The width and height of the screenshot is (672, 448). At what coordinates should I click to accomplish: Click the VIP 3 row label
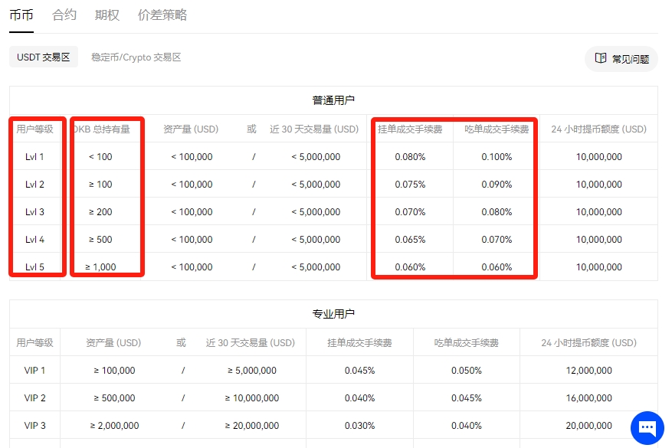coord(34,426)
